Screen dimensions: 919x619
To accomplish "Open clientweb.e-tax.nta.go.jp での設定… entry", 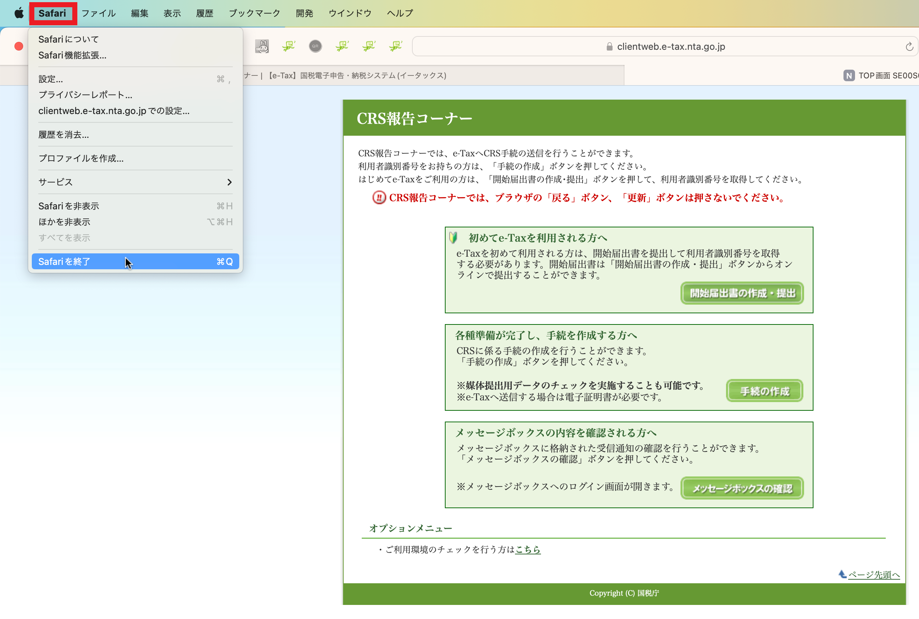I will coord(135,111).
